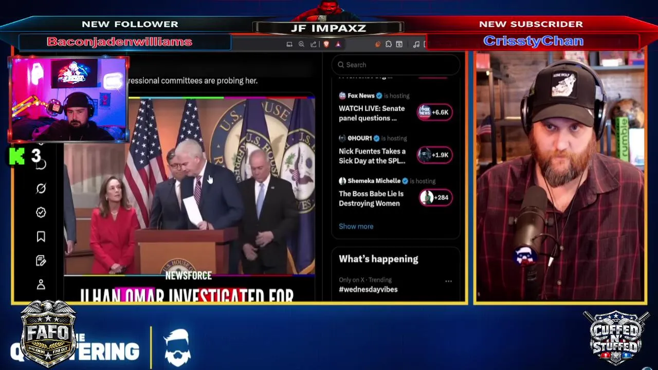Click the Brave Rewards triangle icon
Viewport: 658px width, 370px height.
338,44
